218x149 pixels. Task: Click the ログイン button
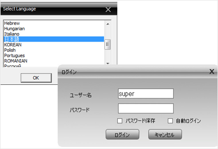(122, 135)
